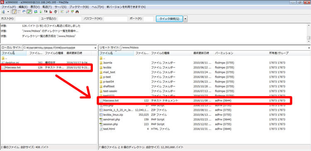The height and width of the screenshot is (151, 311).
Task: Open the ヘルプ(H) menu
Action: pos(97,7)
